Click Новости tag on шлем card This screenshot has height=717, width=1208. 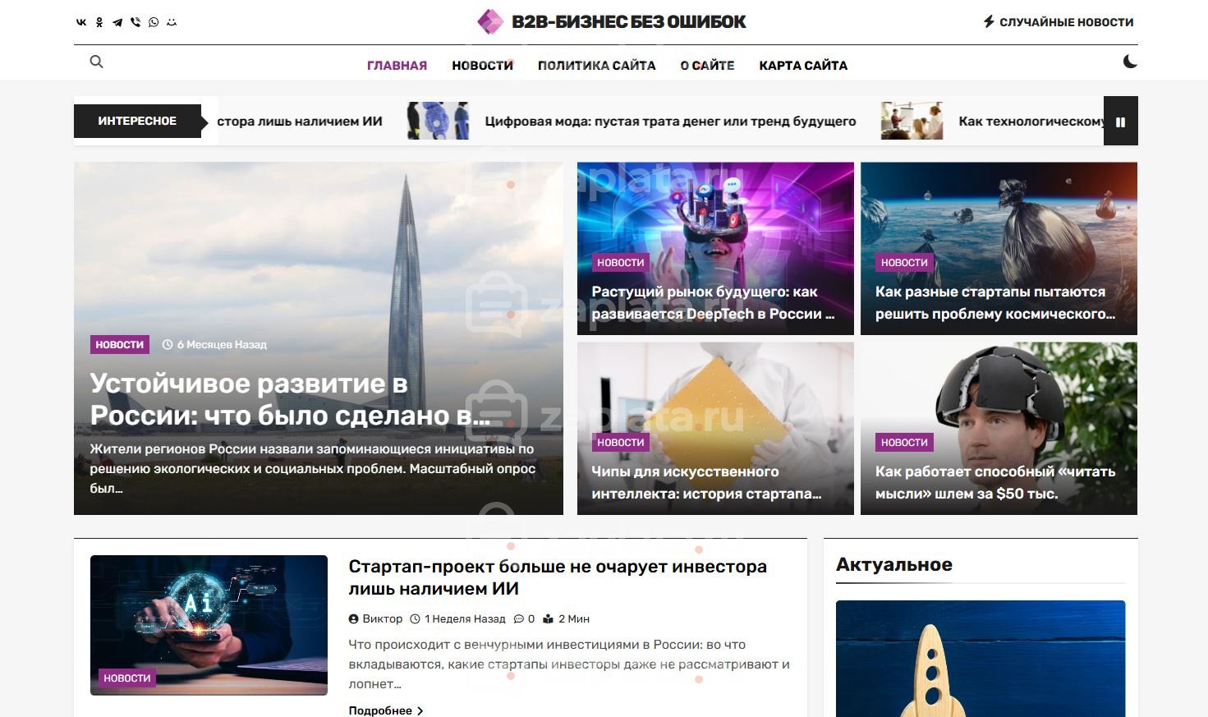(x=904, y=443)
